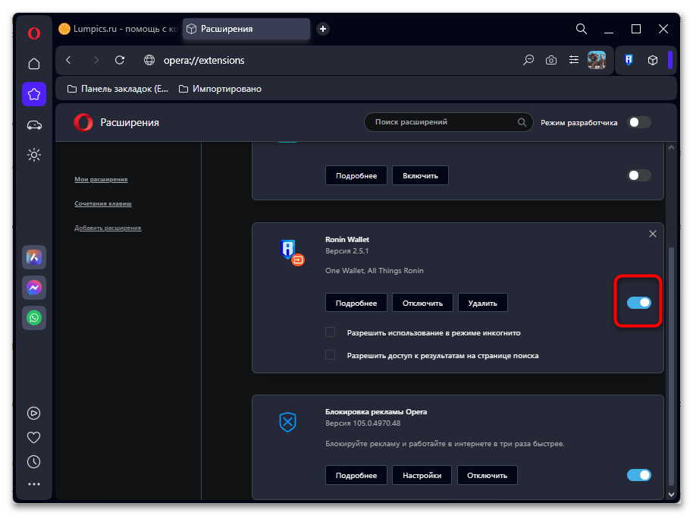693x516 pixels.
Task: Go back with the back arrow
Action: pos(68,60)
